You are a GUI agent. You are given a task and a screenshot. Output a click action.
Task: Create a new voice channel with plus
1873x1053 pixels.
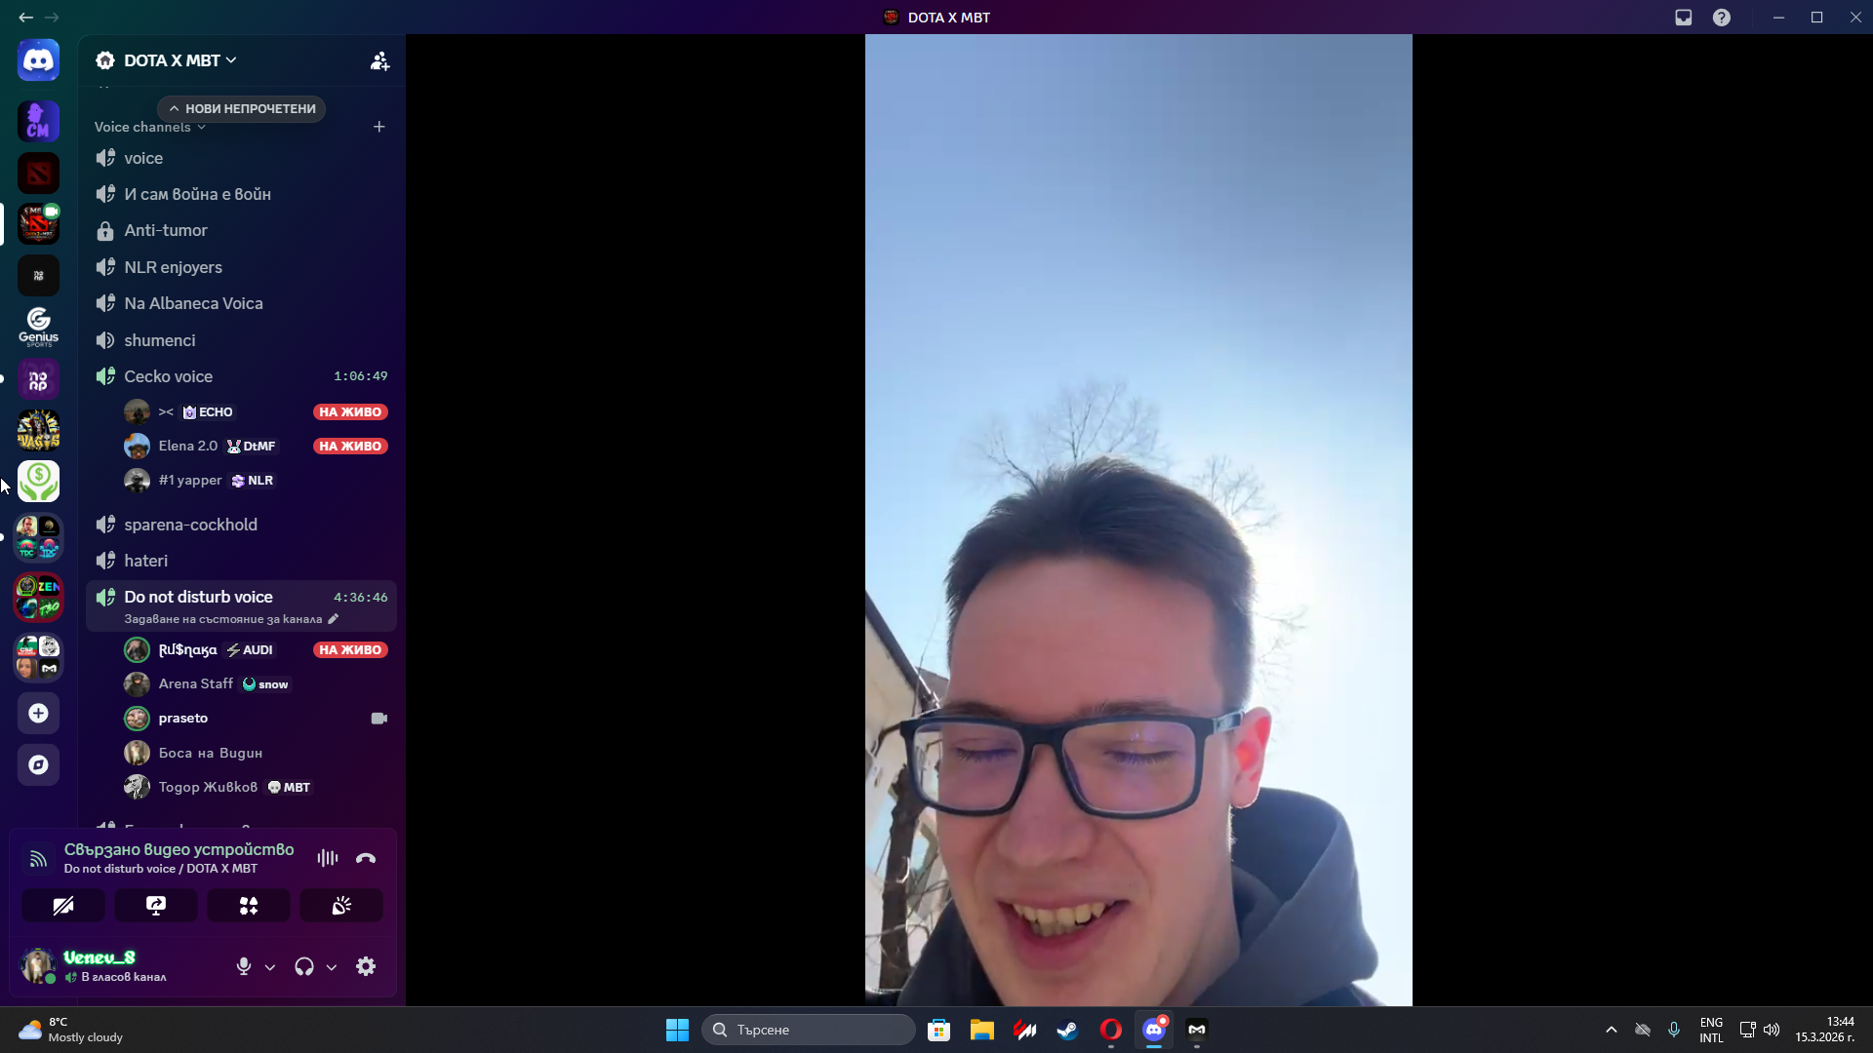379,127
